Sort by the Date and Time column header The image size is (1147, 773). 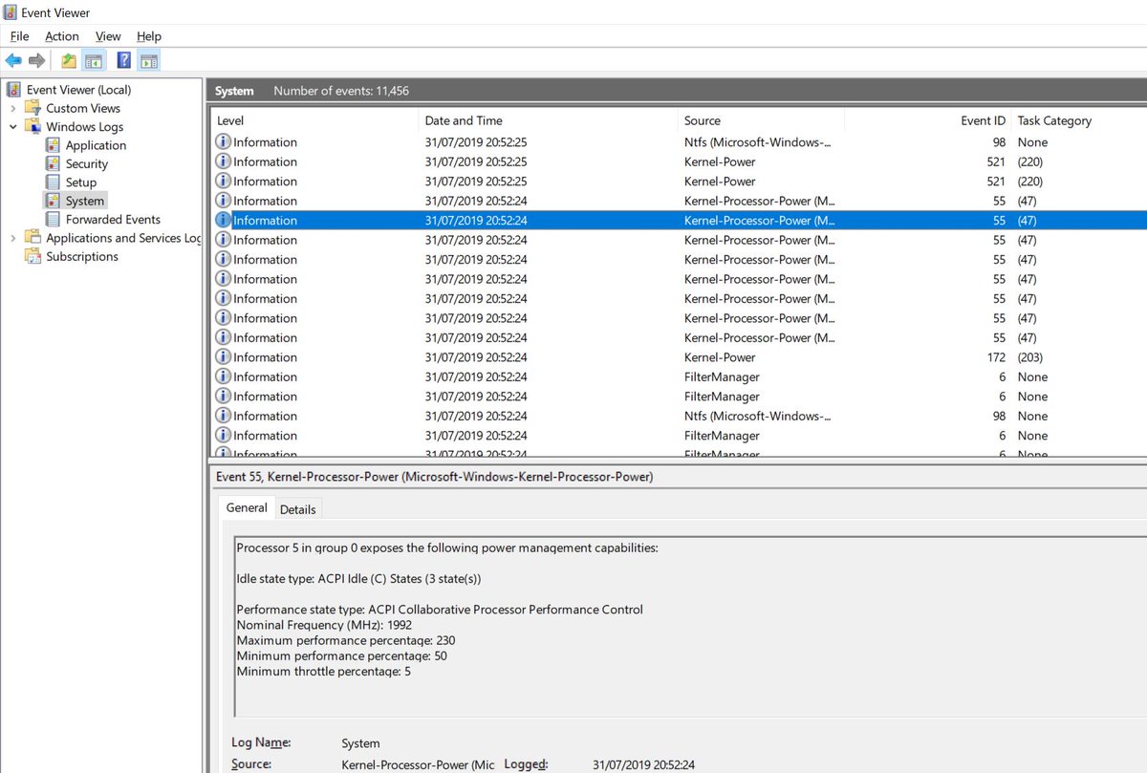tap(549, 120)
